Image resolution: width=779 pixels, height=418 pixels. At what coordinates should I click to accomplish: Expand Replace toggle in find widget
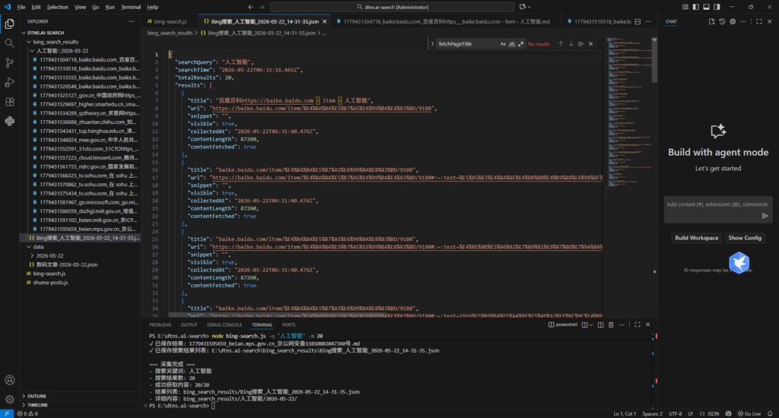tap(432, 43)
